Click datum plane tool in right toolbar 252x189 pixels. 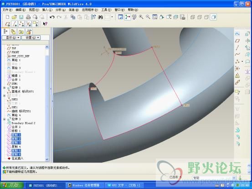point(237,41)
